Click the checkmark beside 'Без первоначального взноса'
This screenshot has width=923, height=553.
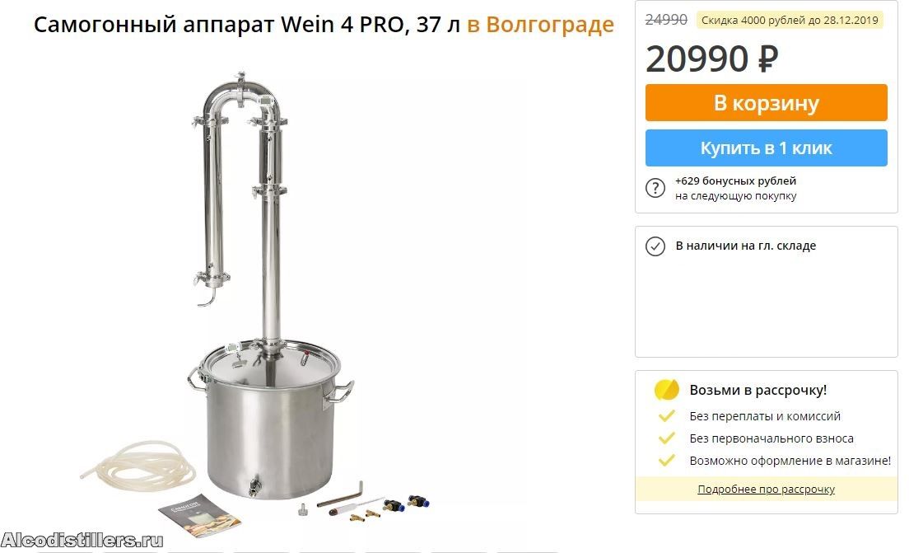[666, 438]
